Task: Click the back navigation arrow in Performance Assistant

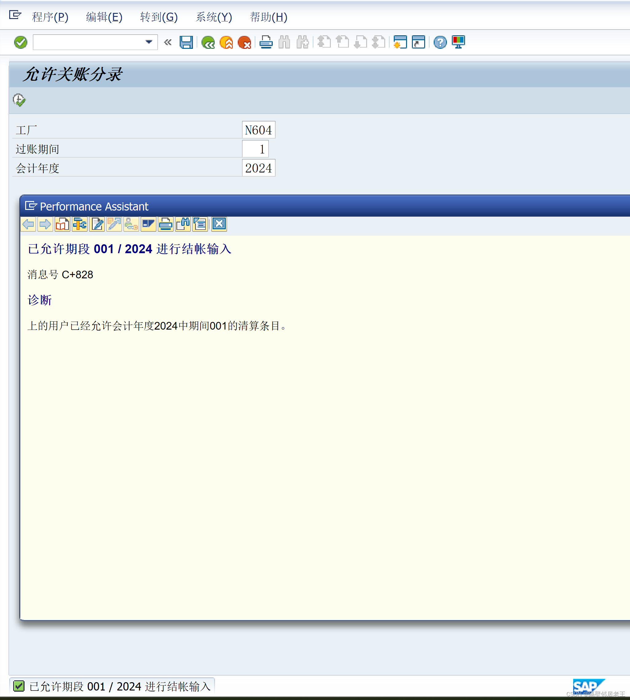Action: point(28,224)
